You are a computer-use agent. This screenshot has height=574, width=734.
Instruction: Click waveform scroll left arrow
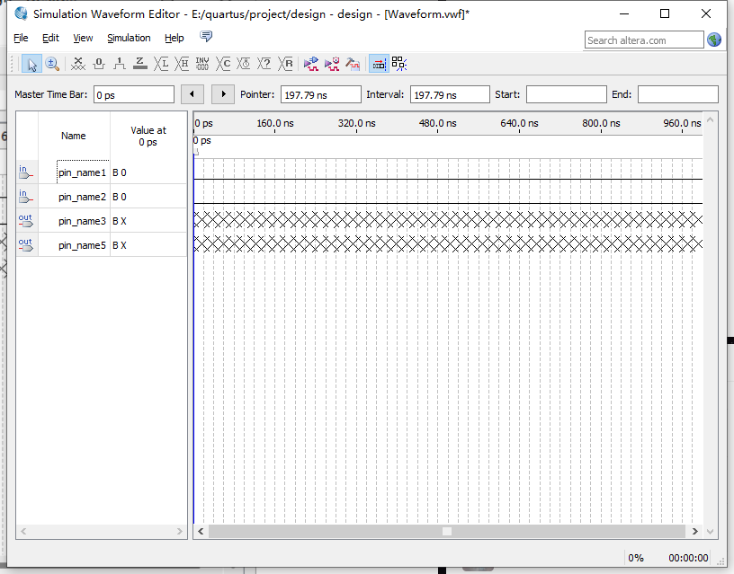pos(201,532)
